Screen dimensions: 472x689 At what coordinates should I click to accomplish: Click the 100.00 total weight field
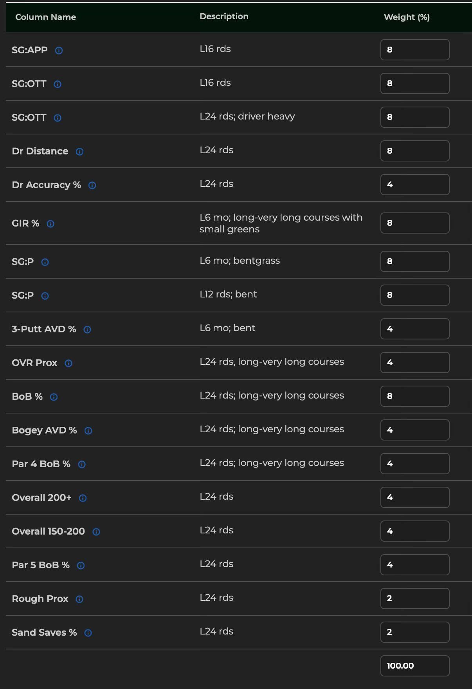click(x=415, y=666)
